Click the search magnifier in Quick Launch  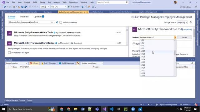pos(127,2)
